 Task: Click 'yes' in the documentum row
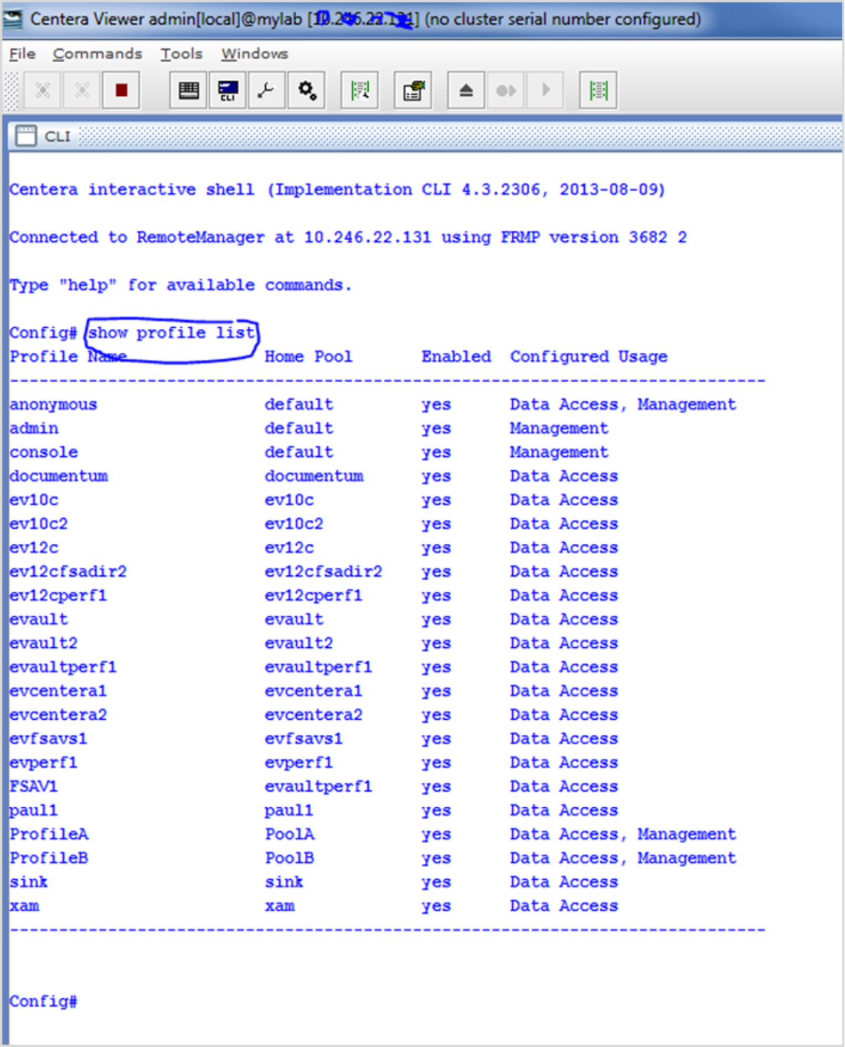coord(436,476)
